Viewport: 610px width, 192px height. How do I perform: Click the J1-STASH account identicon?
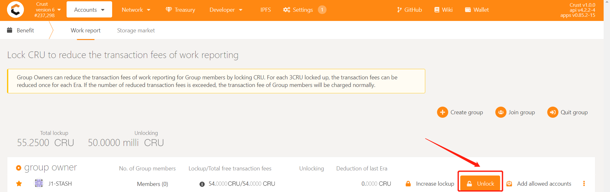point(39,183)
